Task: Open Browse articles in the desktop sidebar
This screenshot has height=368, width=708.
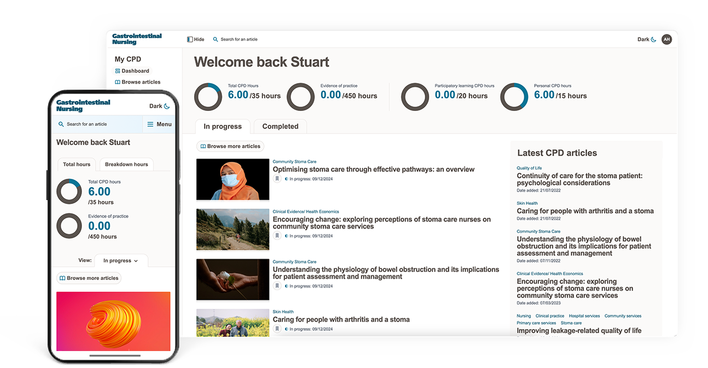Action: [138, 82]
